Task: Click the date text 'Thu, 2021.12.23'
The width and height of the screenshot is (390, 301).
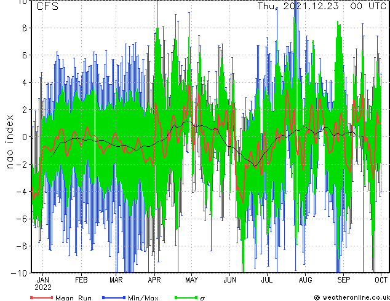Action: [298, 6]
